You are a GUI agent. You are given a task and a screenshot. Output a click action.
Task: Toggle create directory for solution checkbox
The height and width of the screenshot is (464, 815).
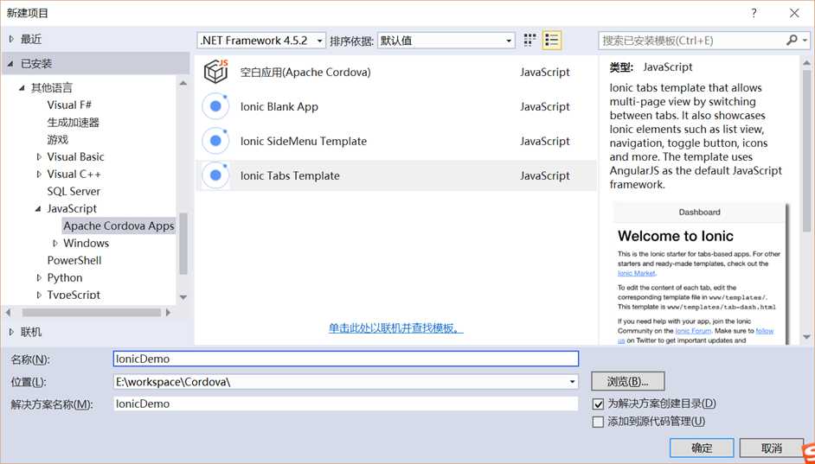pos(598,404)
